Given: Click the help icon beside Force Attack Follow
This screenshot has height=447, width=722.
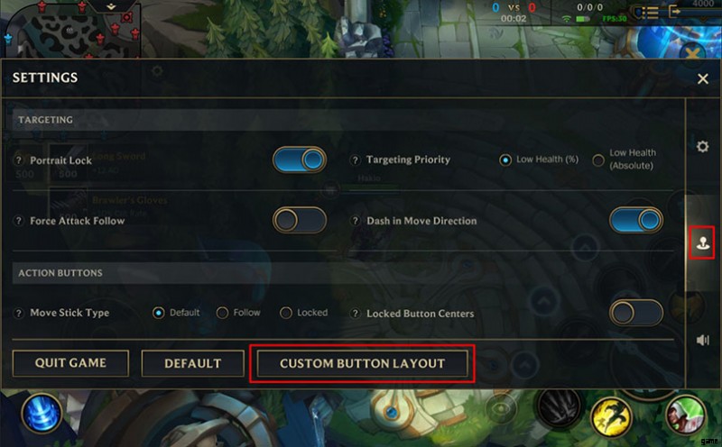Looking at the screenshot, I should tap(18, 221).
